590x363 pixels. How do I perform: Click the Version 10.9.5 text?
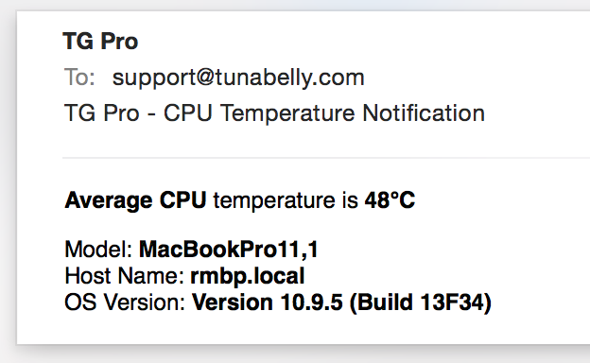[x=268, y=302]
